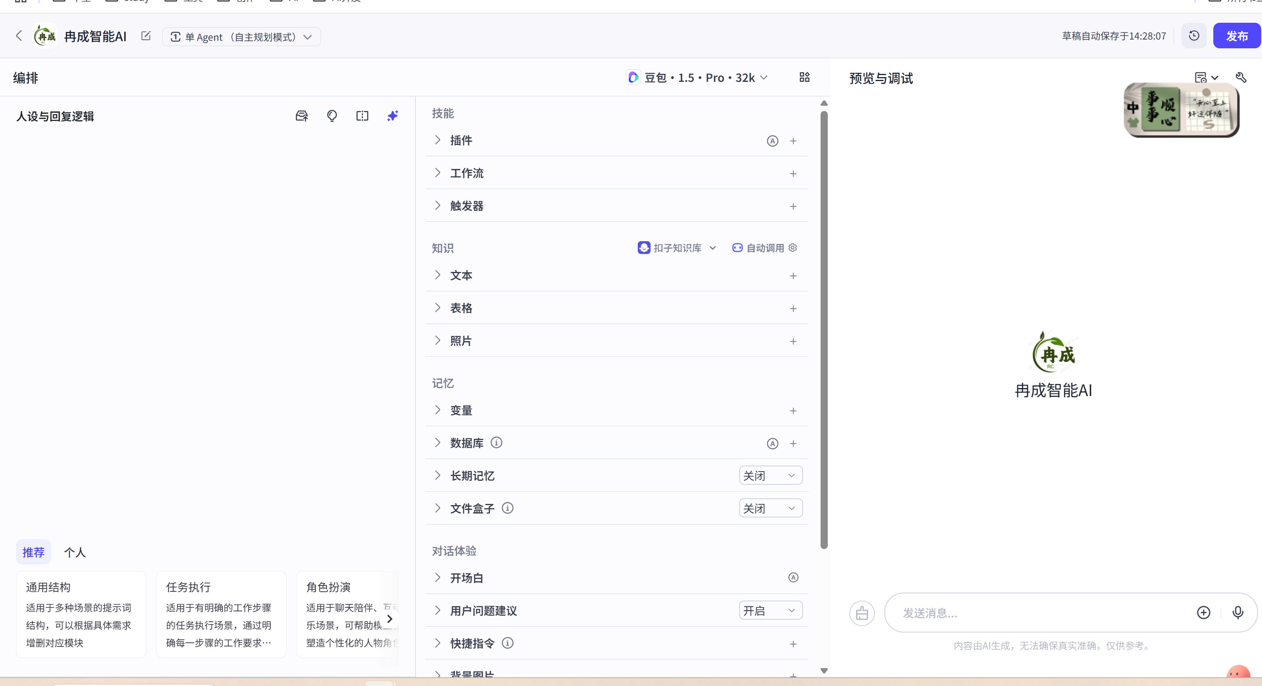Expand the 变量 section
The height and width of the screenshot is (686, 1262).
click(437, 410)
